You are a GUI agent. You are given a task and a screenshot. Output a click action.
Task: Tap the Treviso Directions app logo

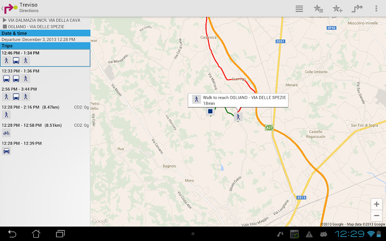[10, 8]
